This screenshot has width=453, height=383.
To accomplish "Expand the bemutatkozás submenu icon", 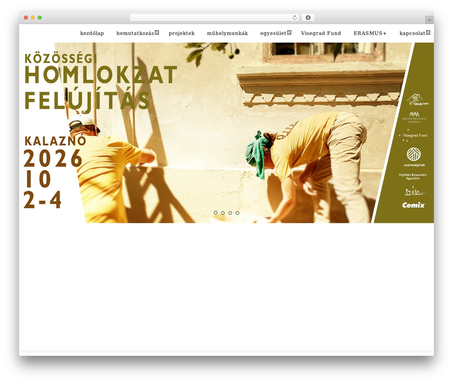I will point(157,33).
